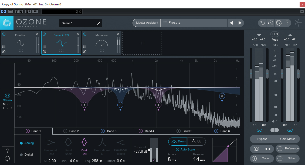
Task: Click the Ozone logo tile
Action: [x=7, y=23]
